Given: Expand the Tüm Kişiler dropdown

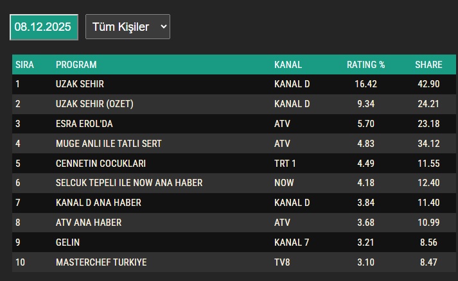Looking at the screenshot, I should (128, 26).
